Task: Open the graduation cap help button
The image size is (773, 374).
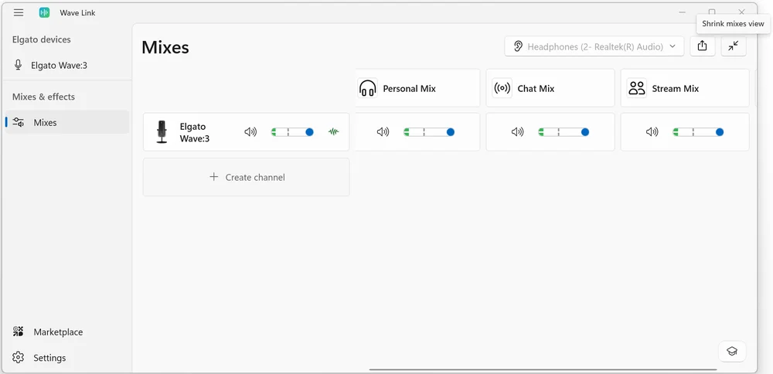Action: [732, 352]
